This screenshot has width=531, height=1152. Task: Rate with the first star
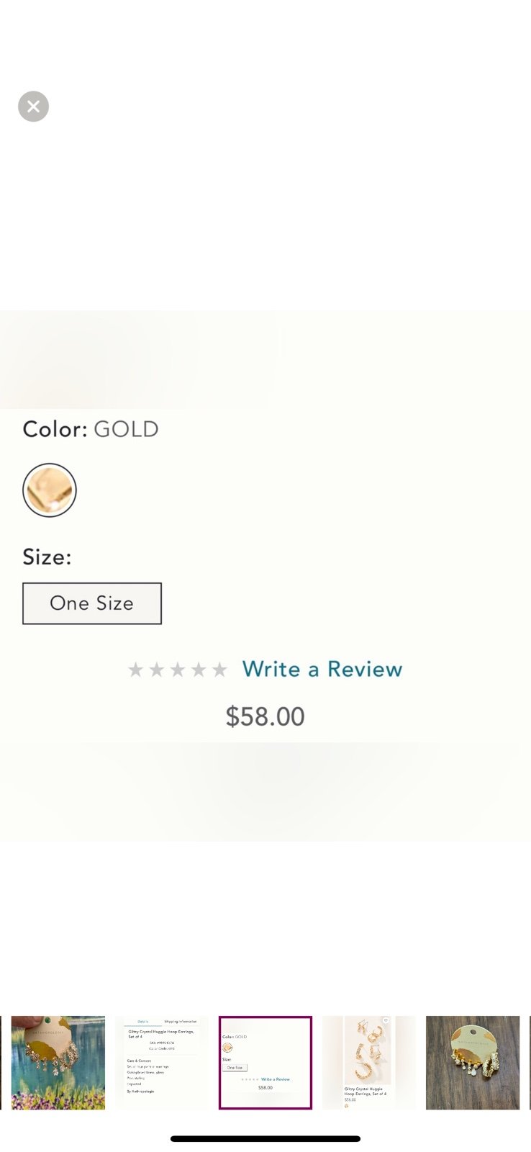(x=135, y=670)
